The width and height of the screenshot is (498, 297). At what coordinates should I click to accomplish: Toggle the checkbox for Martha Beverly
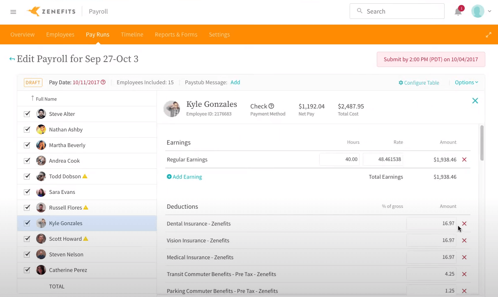point(27,145)
